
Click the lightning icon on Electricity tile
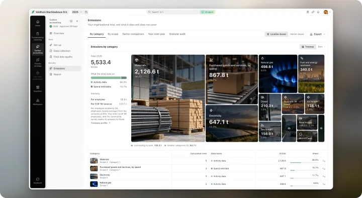211,111
